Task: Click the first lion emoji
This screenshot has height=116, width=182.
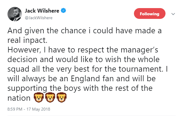Action: [39, 97]
